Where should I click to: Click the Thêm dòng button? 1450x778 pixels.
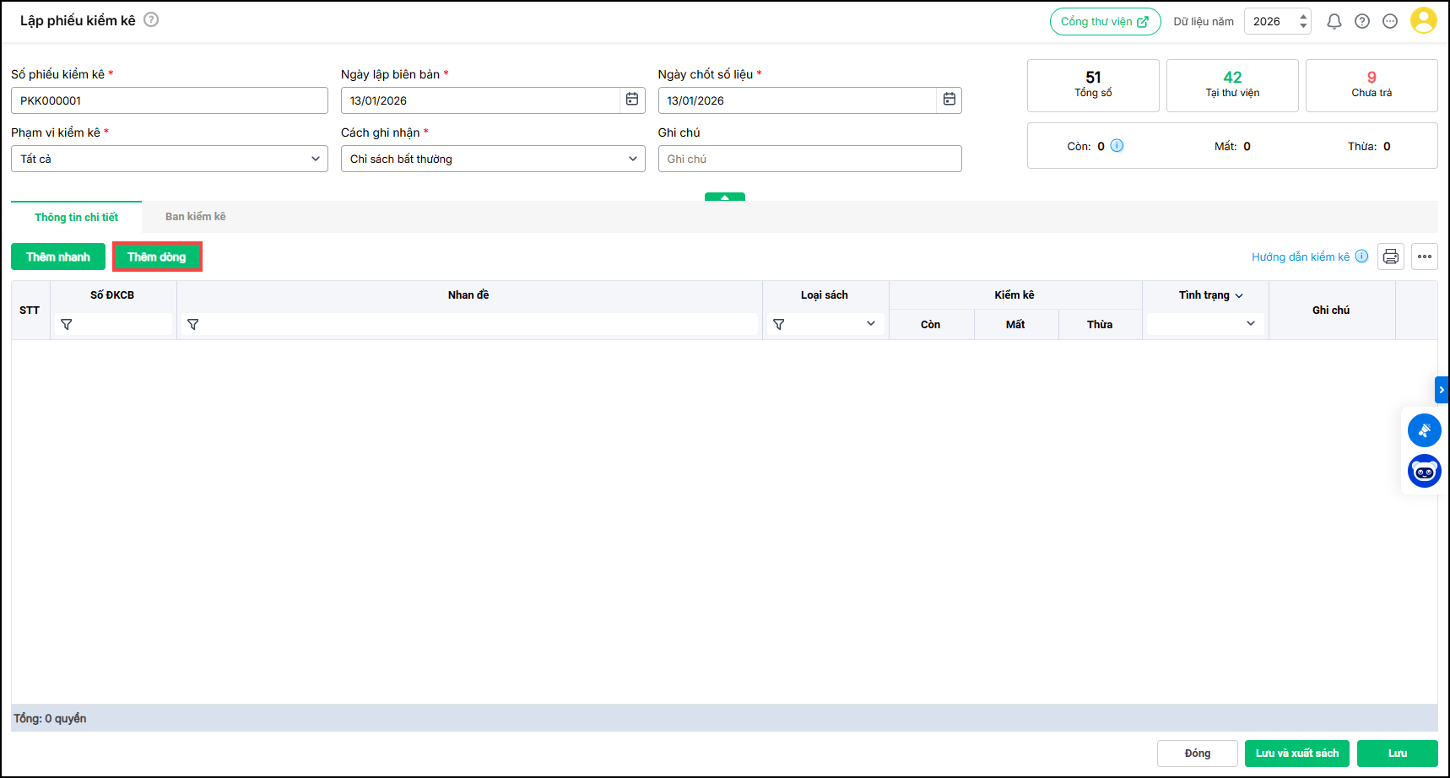click(x=157, y=257)
